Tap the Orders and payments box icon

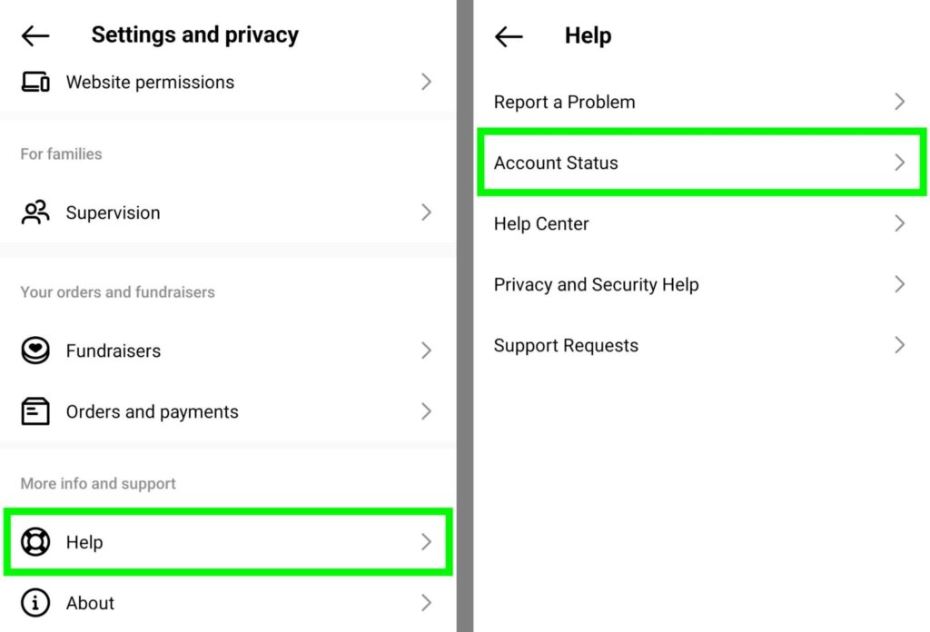[35, 411]
